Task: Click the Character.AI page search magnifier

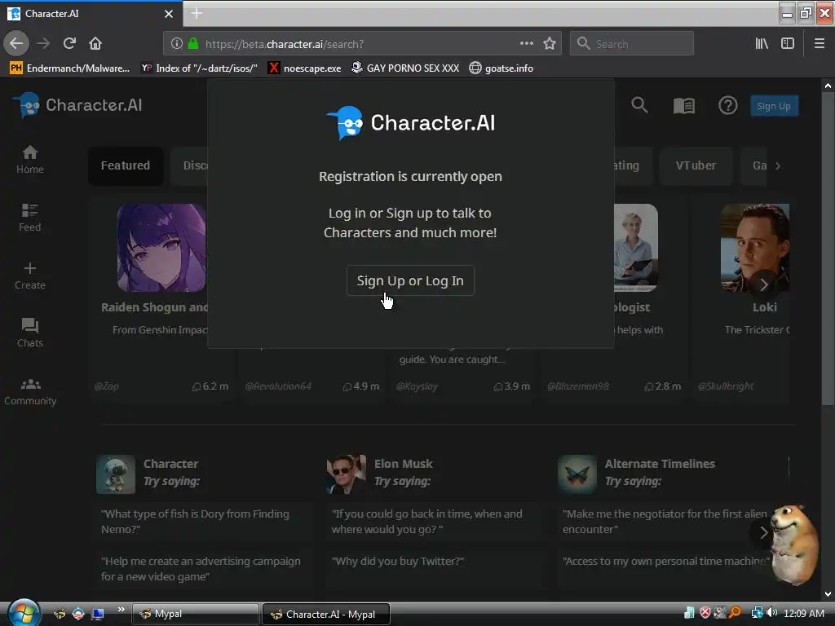Action: (639, 105)
